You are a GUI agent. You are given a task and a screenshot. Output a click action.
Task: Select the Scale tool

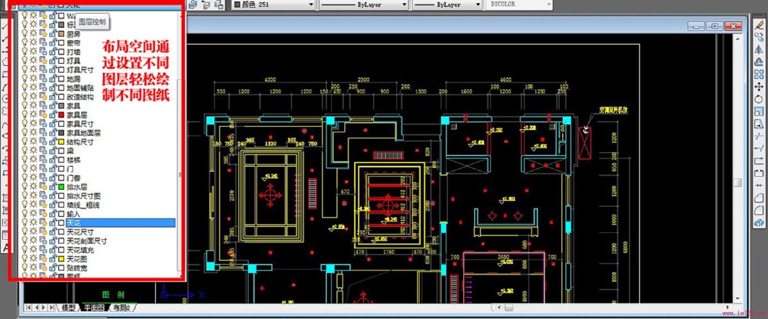pyautogui.click(x=759, y=111)
